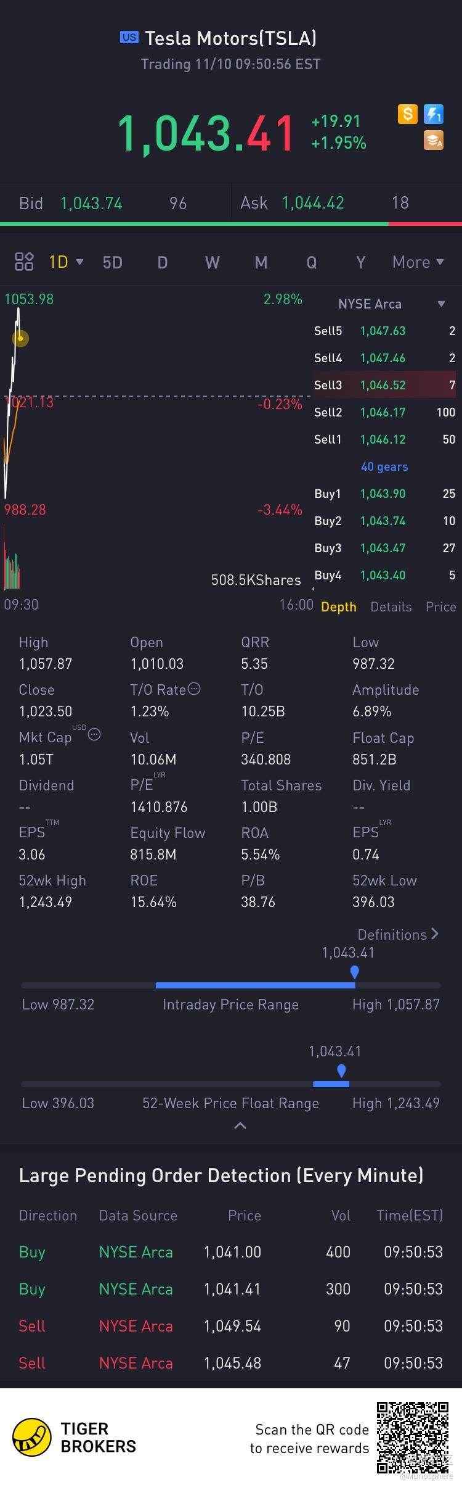Switch to the D daily chart tab

(x=163, y=262)
